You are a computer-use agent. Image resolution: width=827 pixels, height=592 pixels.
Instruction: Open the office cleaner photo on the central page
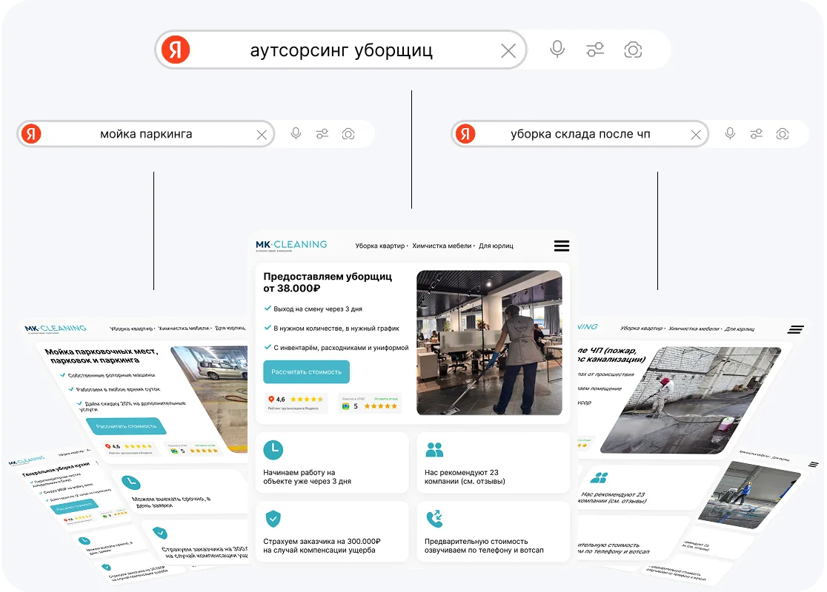(489, 343)
